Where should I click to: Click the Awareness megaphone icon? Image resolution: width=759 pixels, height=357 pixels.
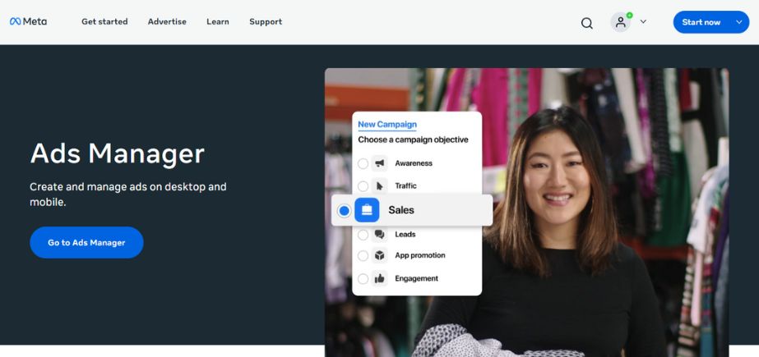point(380,163)
